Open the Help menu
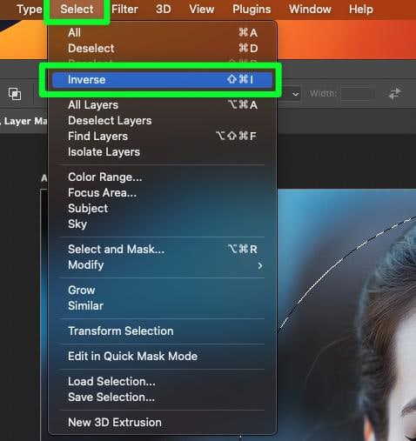416x441 pixels. click(x=361, y=10)
